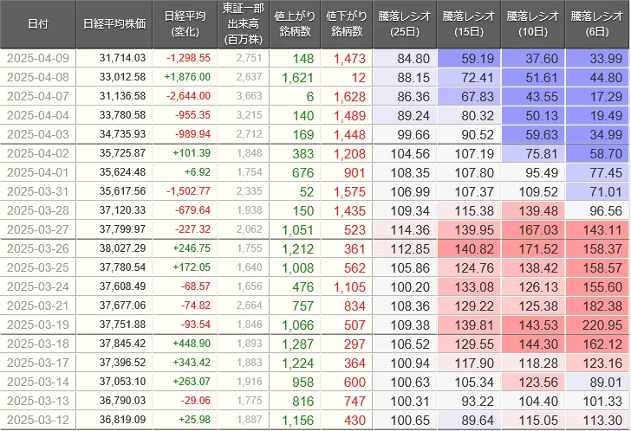Select the date cell 2025-03-25

(38, 267)
